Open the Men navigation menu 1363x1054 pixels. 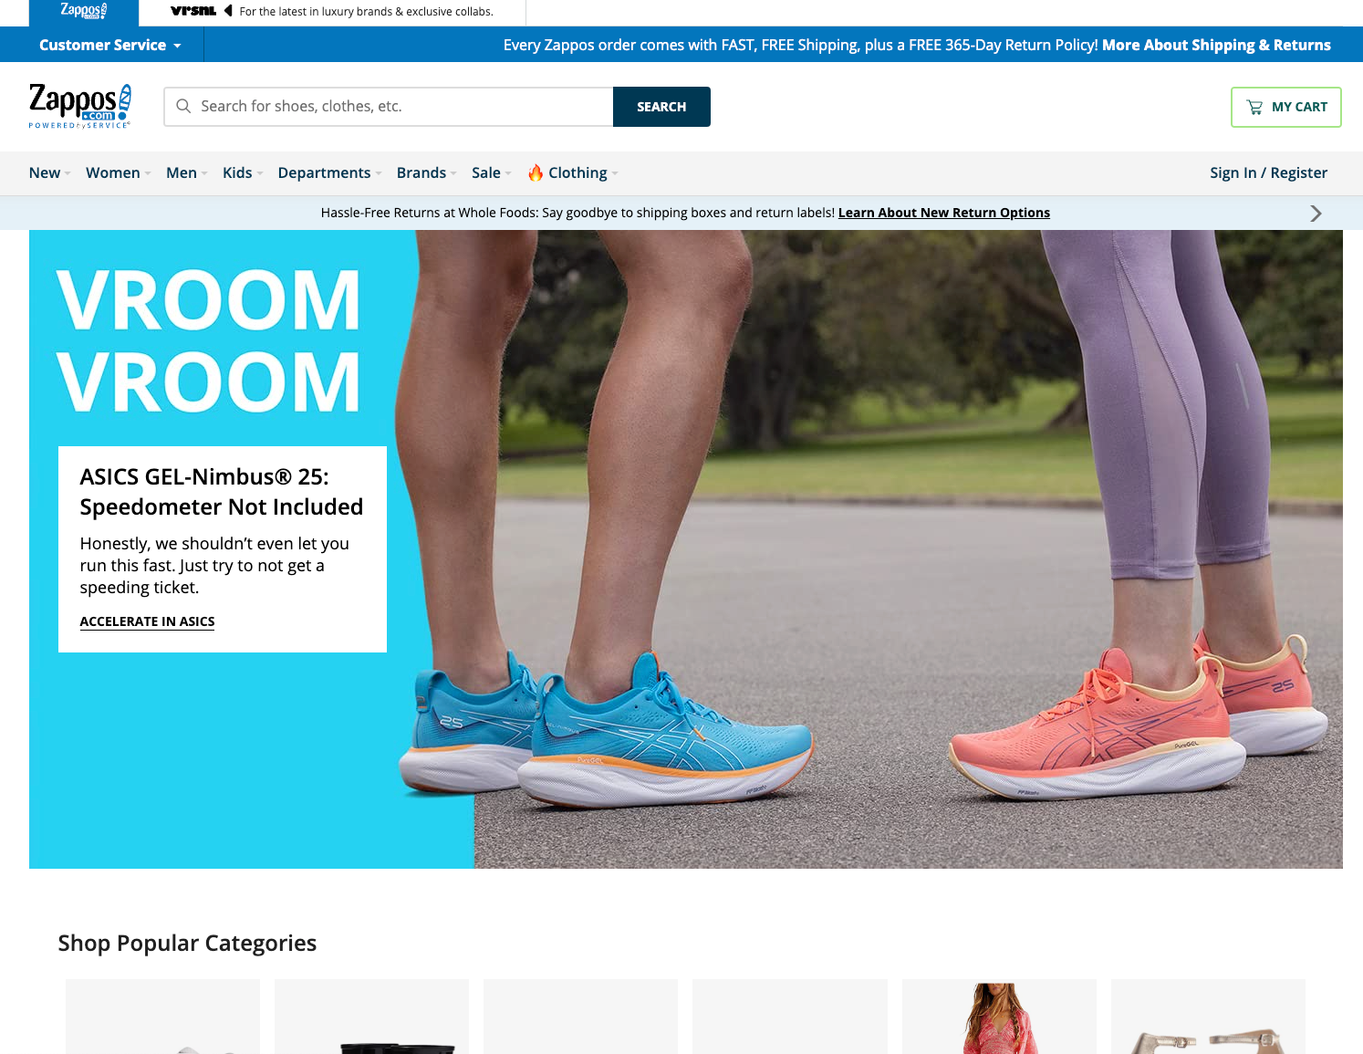tap(182, 172)
